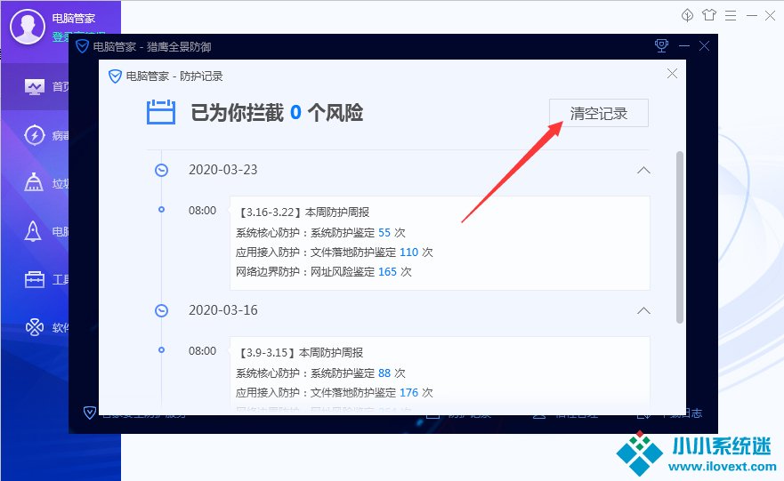Open the broom junk cleanup sidebar icon
Viewport: 784px width, 481px height.
(35, 184)
